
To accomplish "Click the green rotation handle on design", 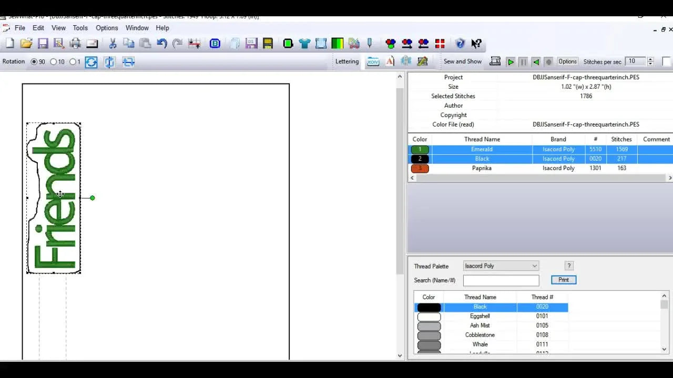I will tap(93, 198).
